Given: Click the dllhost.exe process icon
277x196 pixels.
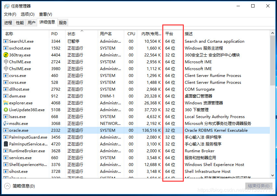Looking at the screenshot, I should 6,89.
